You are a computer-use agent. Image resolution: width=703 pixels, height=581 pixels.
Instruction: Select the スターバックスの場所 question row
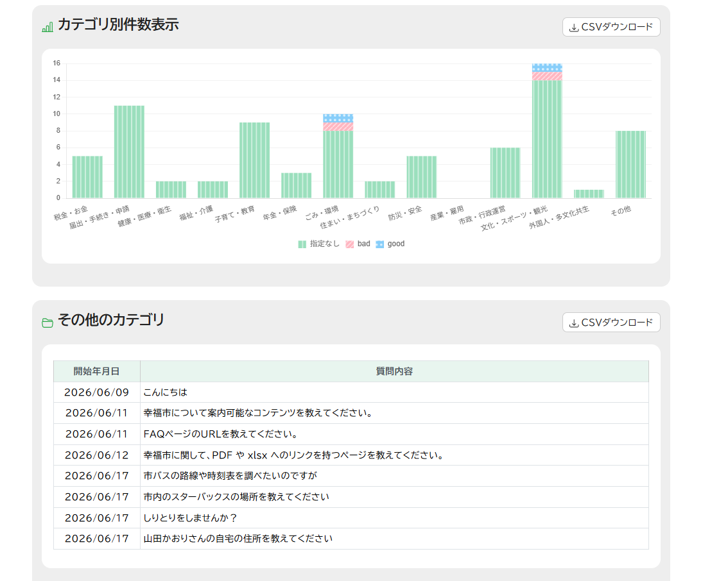[351, 497]
